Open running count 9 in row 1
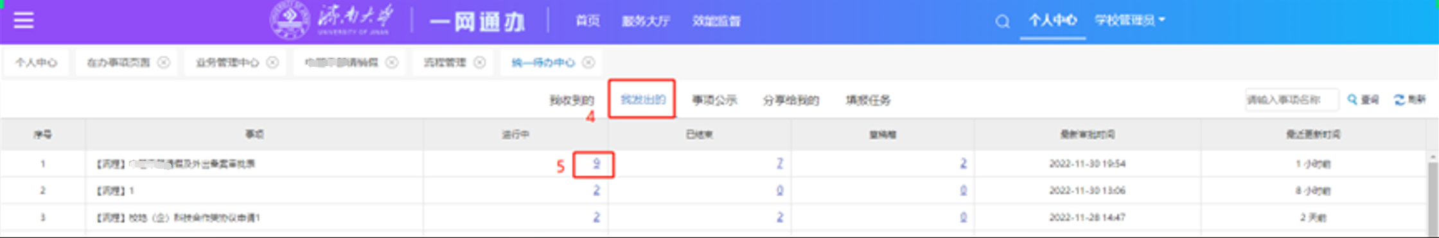Image resolution: width=1439 pixels, height=238 pixels. point(596,164)
